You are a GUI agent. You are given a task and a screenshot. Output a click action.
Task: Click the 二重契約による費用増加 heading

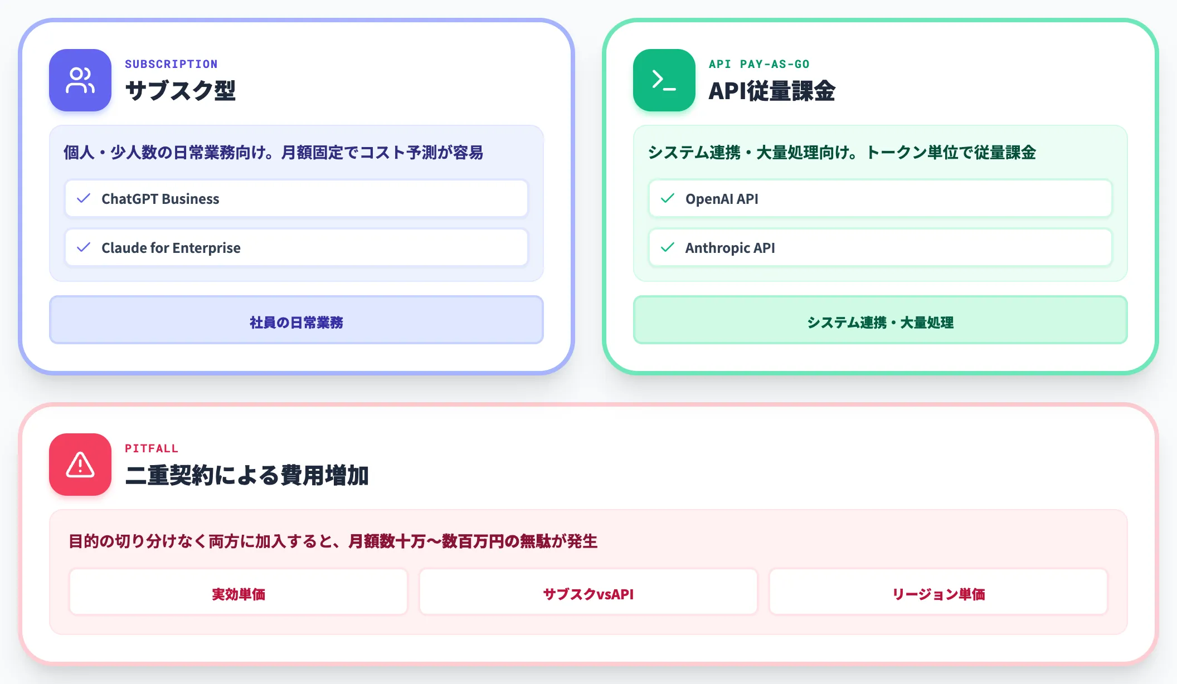(247, 475)
